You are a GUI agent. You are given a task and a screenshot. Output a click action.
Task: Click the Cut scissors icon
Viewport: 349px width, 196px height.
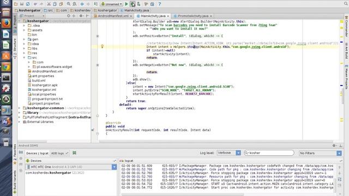pyautogui.click(x=49, y=4)
